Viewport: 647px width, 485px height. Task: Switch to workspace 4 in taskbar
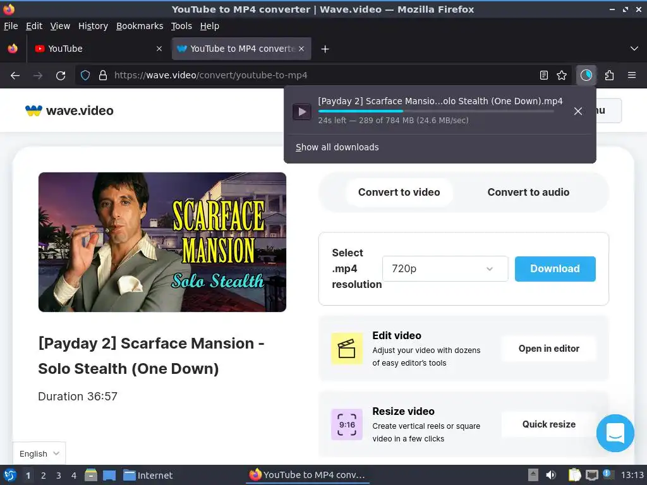[x=74, y=476]
